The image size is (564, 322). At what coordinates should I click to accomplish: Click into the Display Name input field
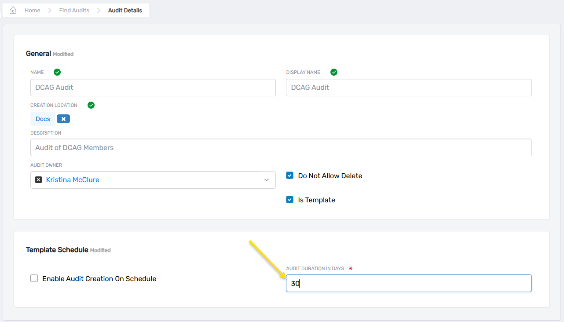408,88
